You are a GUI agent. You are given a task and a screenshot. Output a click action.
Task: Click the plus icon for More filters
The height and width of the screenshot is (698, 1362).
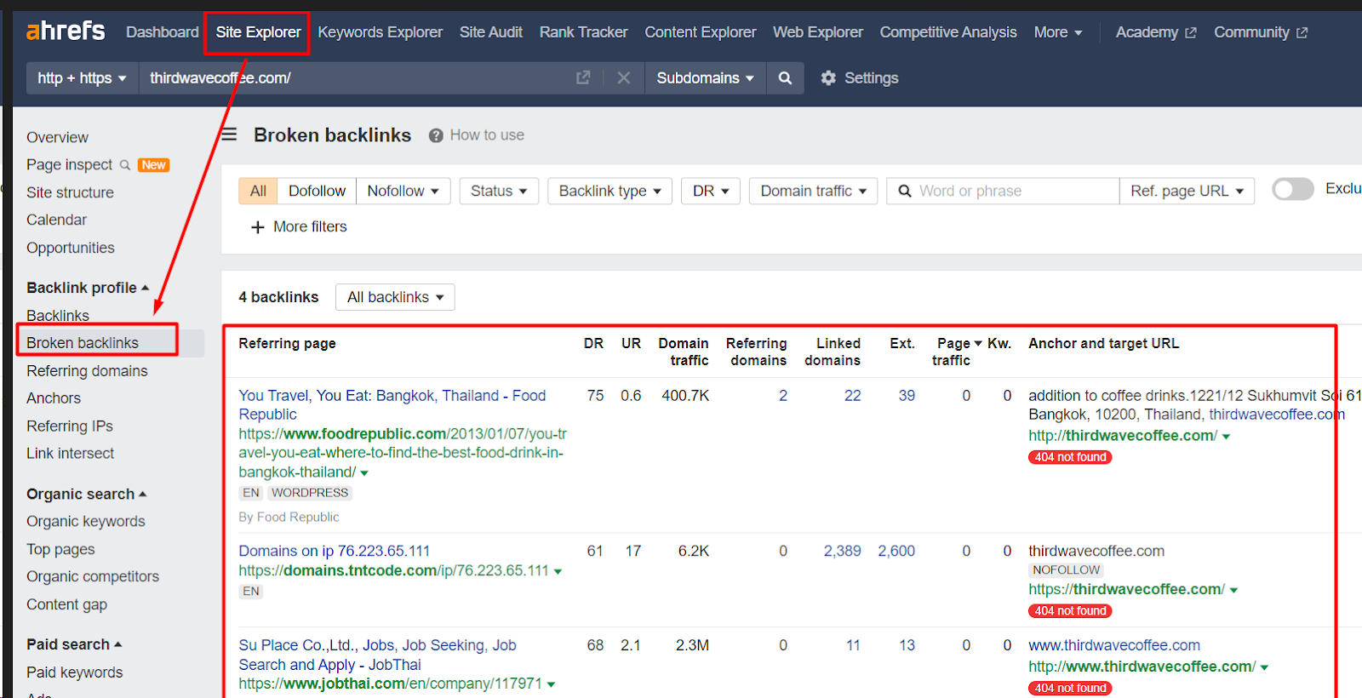click(x=257, y=227)
